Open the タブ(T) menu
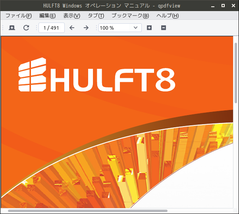 click(96, 16)
